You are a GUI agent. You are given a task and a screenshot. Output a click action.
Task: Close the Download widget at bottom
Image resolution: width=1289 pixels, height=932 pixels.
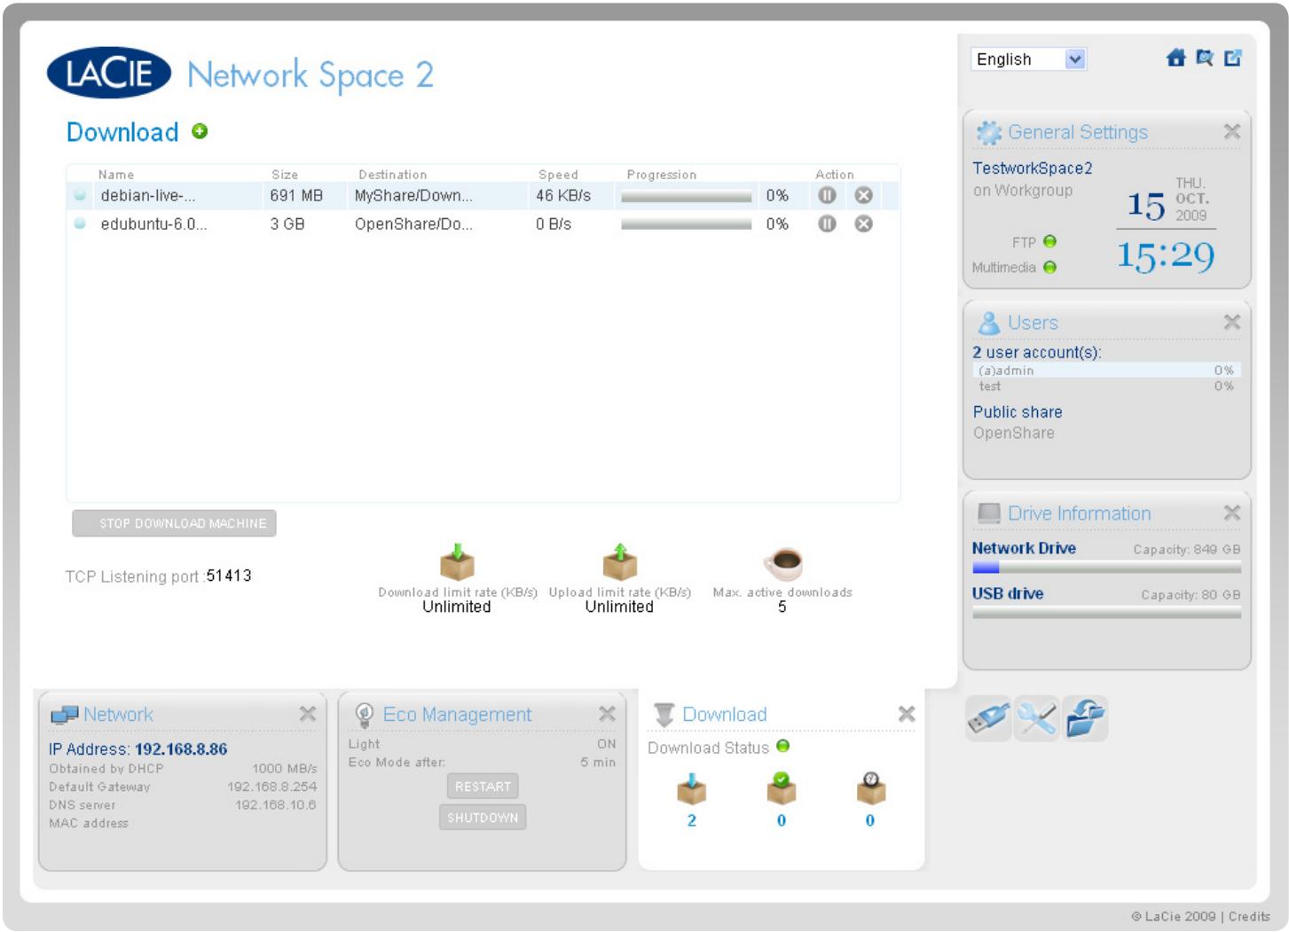click(907, 714)
